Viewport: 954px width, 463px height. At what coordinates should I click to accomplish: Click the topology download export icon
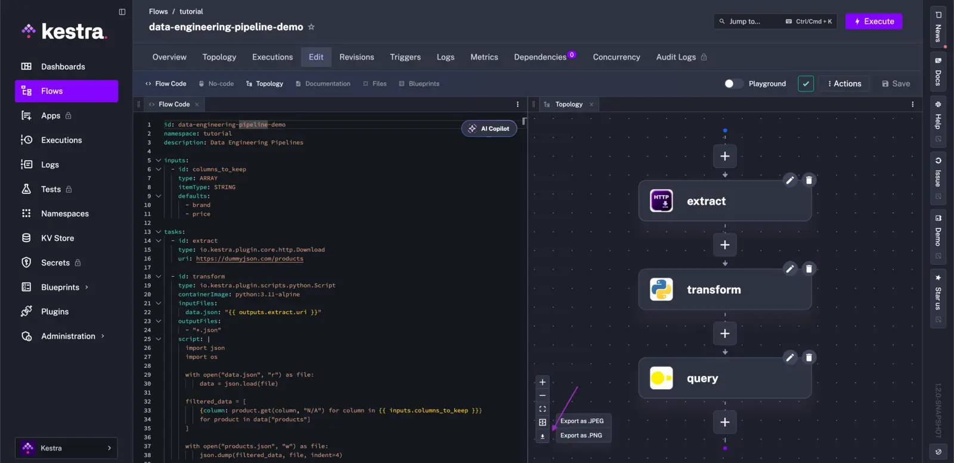(x=543, y=436)
